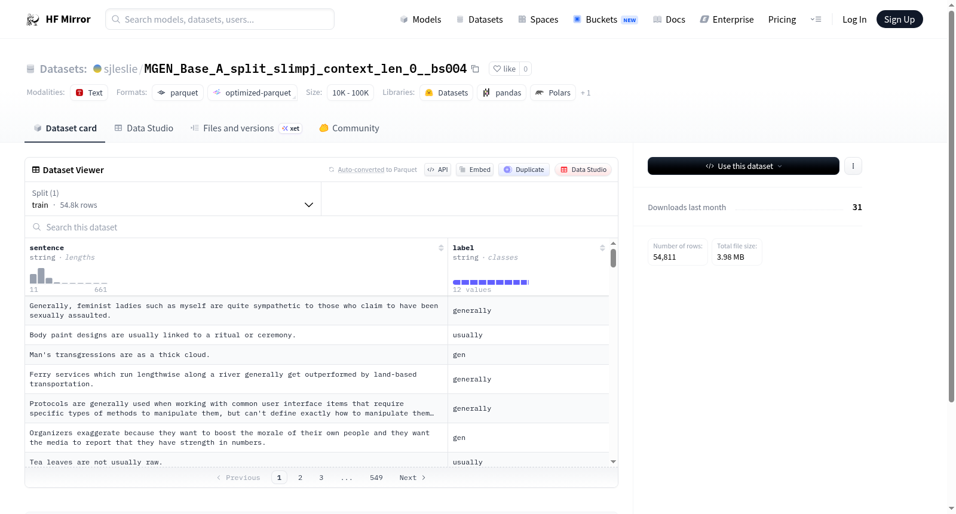
Task: Open Docs in the navigation bar
Action: (669, 19)
